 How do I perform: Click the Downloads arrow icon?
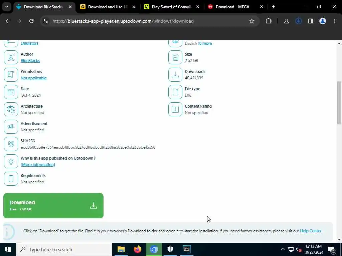[175, 75]
